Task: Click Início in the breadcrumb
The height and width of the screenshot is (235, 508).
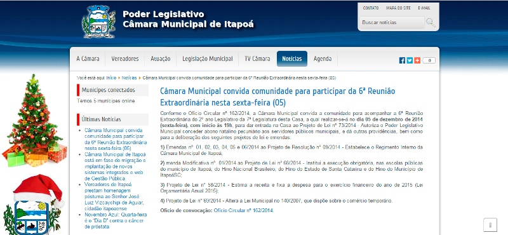Action: 111,77
